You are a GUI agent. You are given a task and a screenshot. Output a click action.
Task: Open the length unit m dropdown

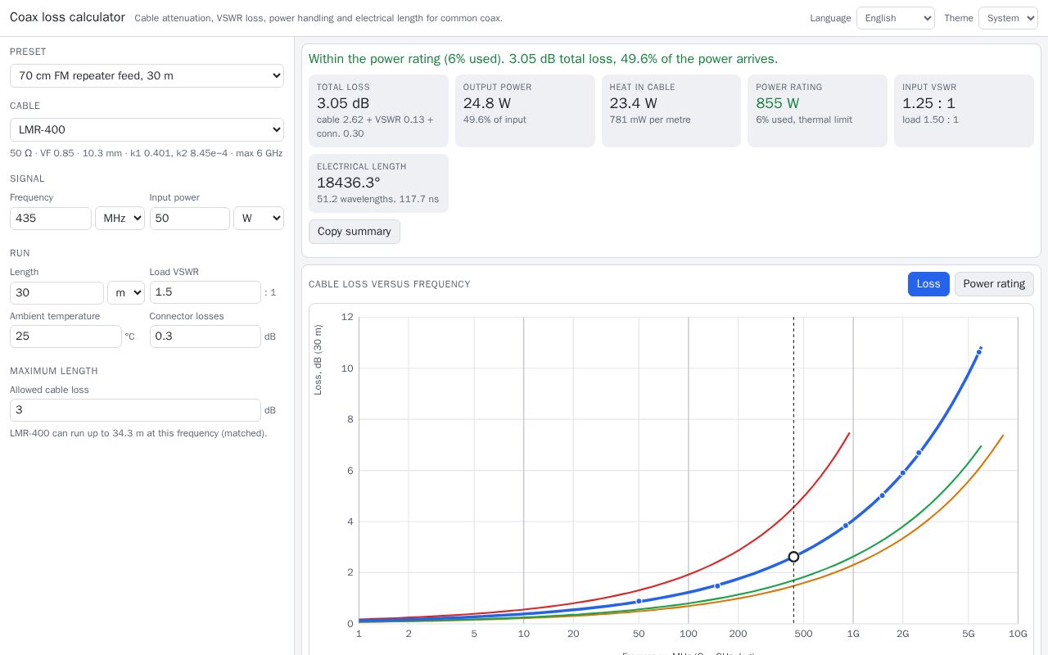(126, 292)
